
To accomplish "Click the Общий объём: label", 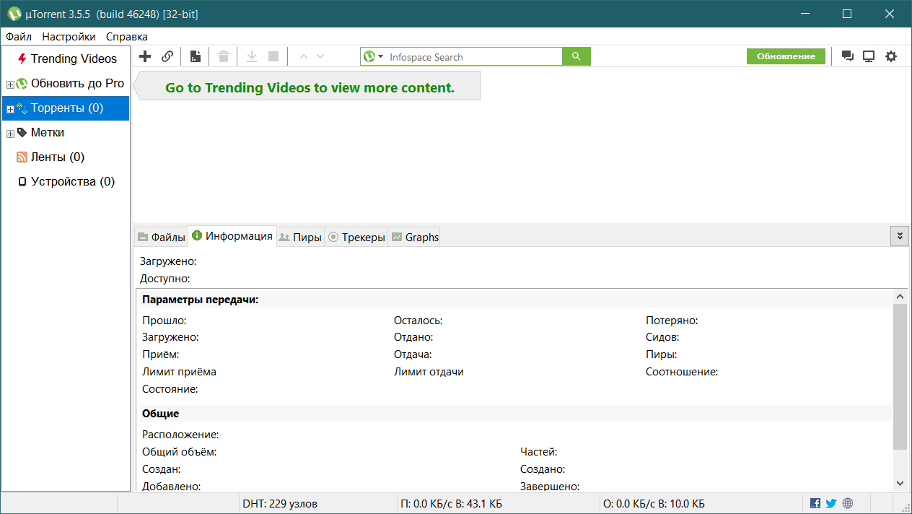I will click(180, 452).
